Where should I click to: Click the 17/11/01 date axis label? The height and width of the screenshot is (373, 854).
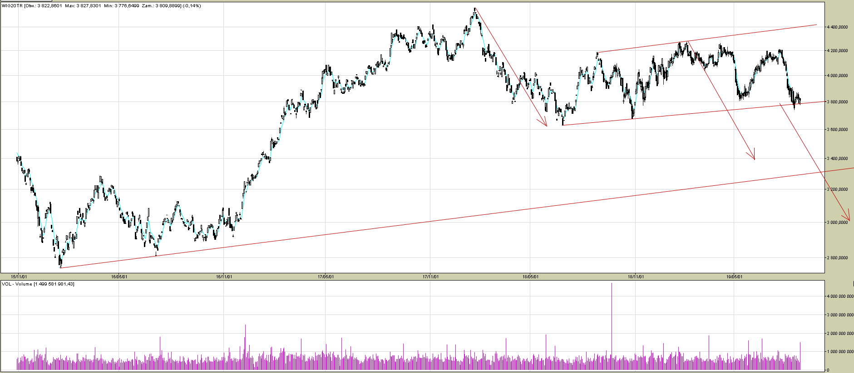(430, 276)
